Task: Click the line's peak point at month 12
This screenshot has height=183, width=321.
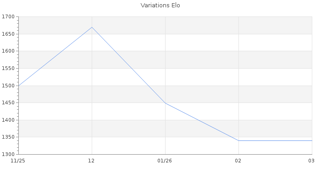Action: (92, 27)
